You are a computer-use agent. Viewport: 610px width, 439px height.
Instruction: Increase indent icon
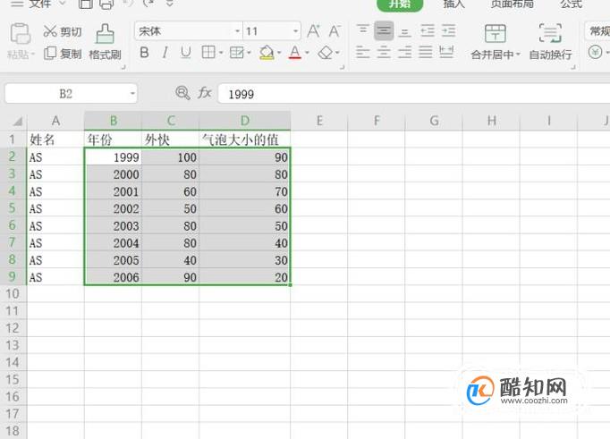tap(448, 30)
